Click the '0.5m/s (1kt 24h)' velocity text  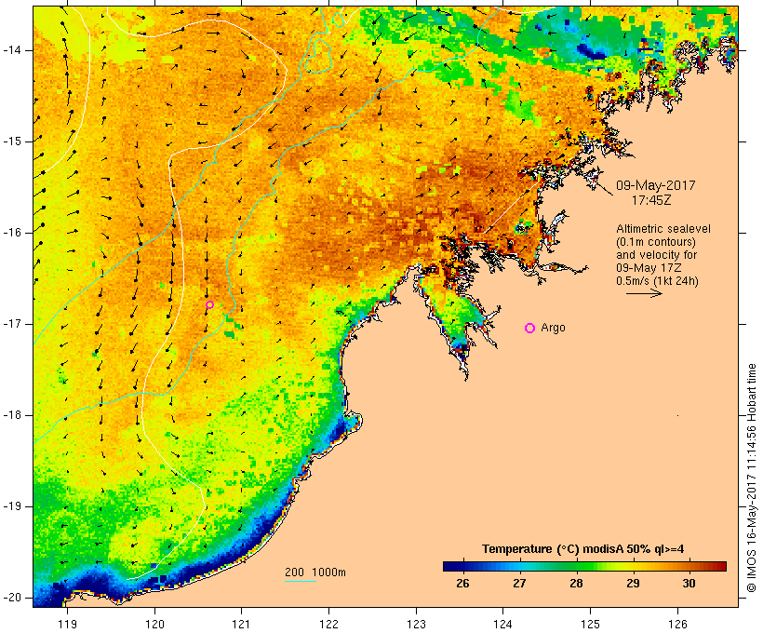coord(657,281)
